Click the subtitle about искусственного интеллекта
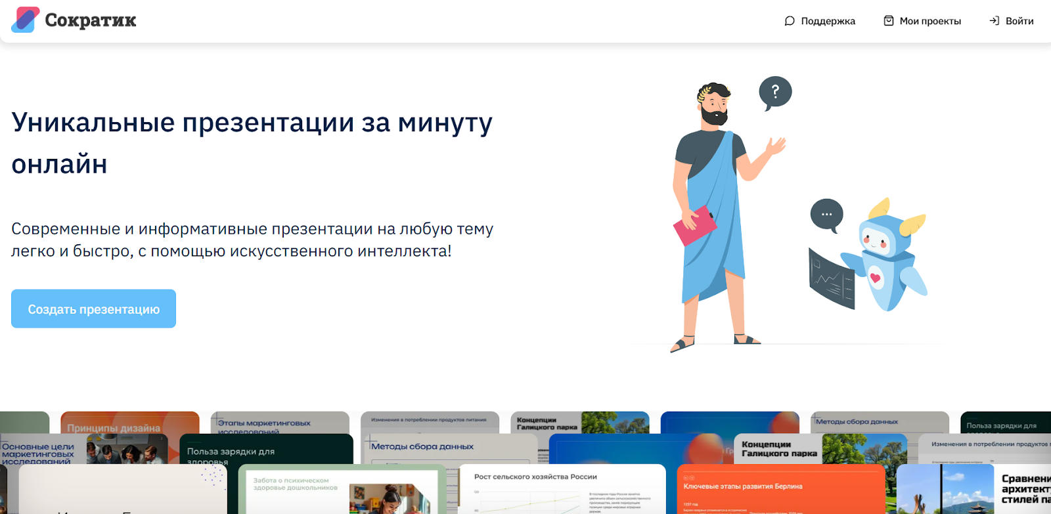 pos(252,240)
